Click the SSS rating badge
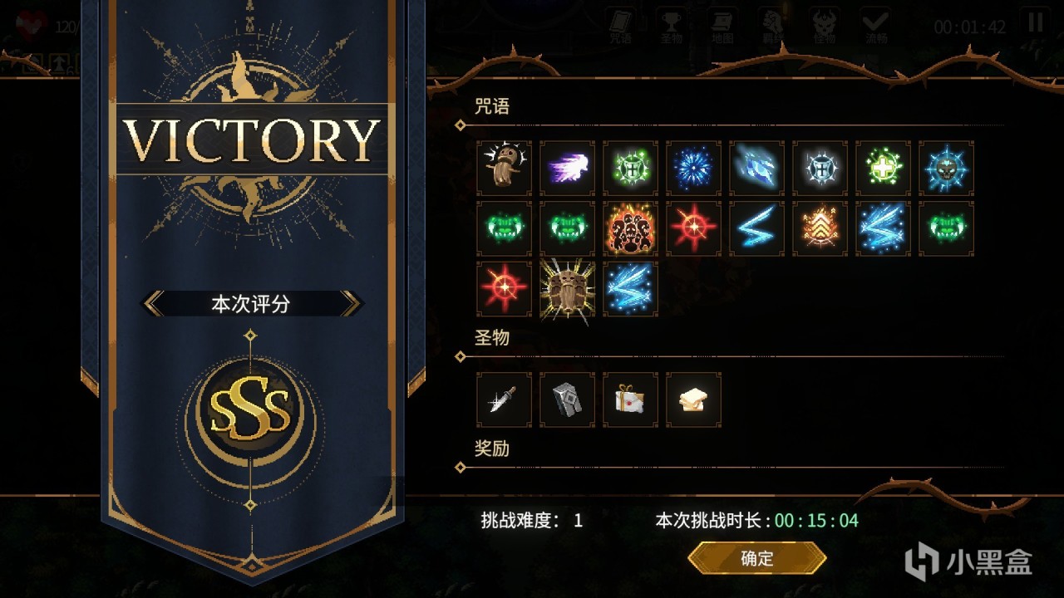This screenshot has height=598, width=1064. pos(250,409)
